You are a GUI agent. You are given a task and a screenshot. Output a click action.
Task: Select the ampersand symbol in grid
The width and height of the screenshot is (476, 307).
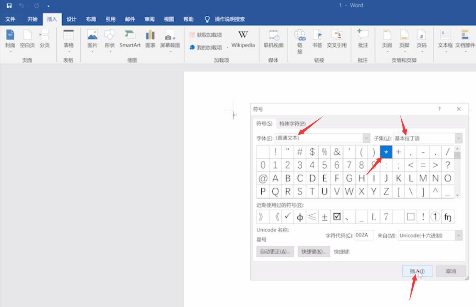[337, 152]
